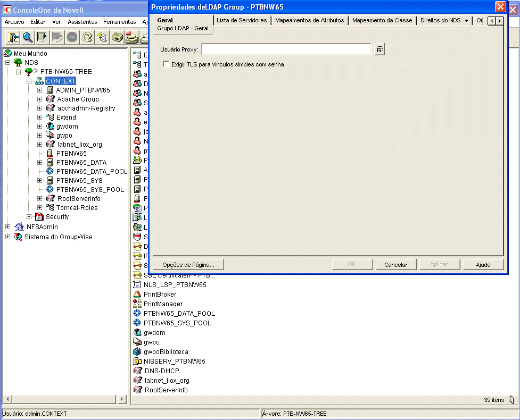Click the NLS_LSP_PTBNW65 certificate icon
The width and height of the screenshot is (520, 420).
pyautogui.click(x=137, y=284)
